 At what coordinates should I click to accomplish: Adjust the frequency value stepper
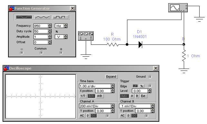coord(50,26)
